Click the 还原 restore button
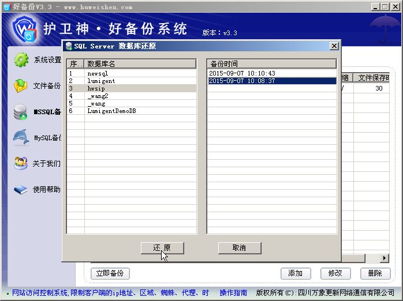The height and width of the screenshot is (301, 403). click(162, 248)
